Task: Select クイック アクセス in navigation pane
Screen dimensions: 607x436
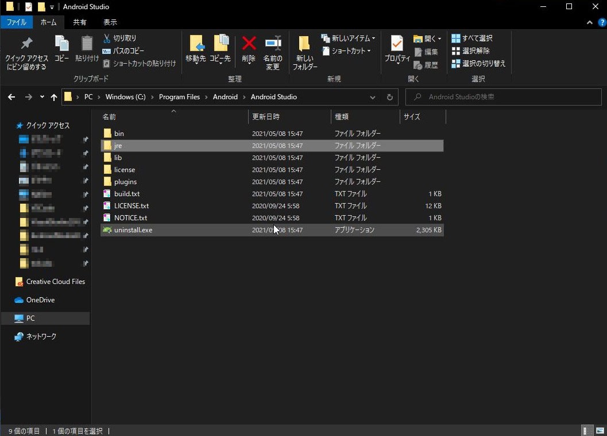Action: pyautogui.click(x=48, y=125)
